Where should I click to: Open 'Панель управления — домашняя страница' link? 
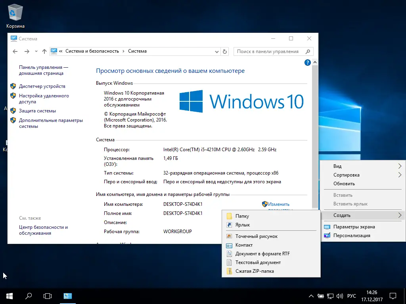click(x=44, y=70)
